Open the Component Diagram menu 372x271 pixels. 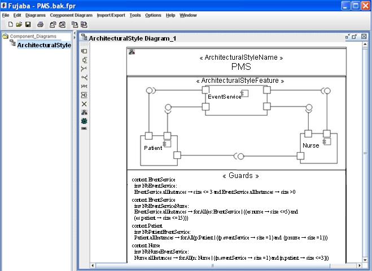71,15
